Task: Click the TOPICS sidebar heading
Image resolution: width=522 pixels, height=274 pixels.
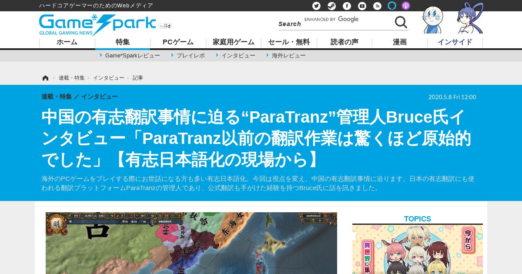Action: pyautogui.click(x=418, y=219)
